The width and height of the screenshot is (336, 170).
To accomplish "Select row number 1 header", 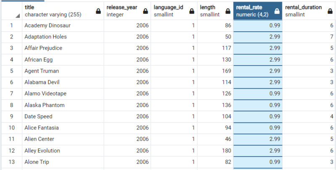I will (11, 25).
